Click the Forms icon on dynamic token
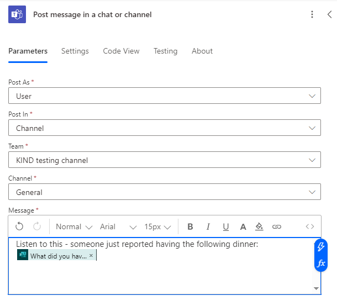Image resolution: width=337 pixels, height=306 pixels. tap(23, 255)
